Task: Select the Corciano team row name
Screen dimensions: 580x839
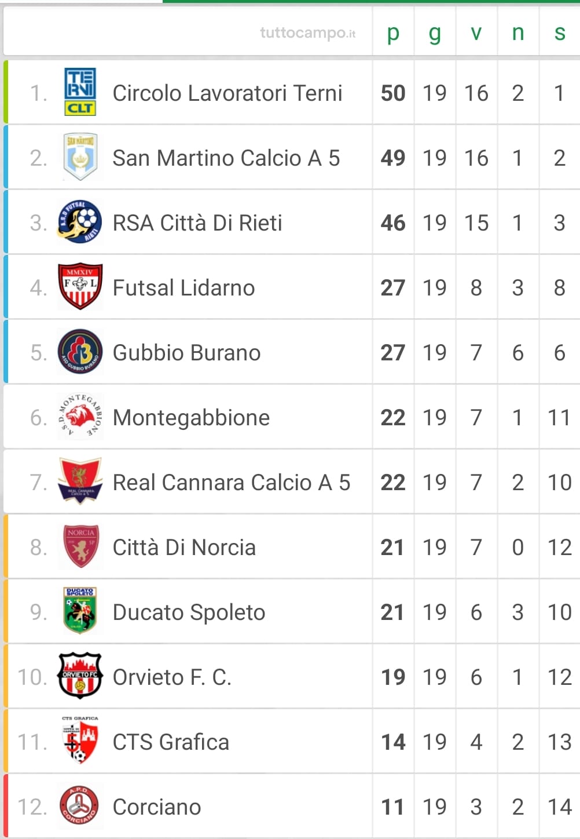Action: [157, 807]
